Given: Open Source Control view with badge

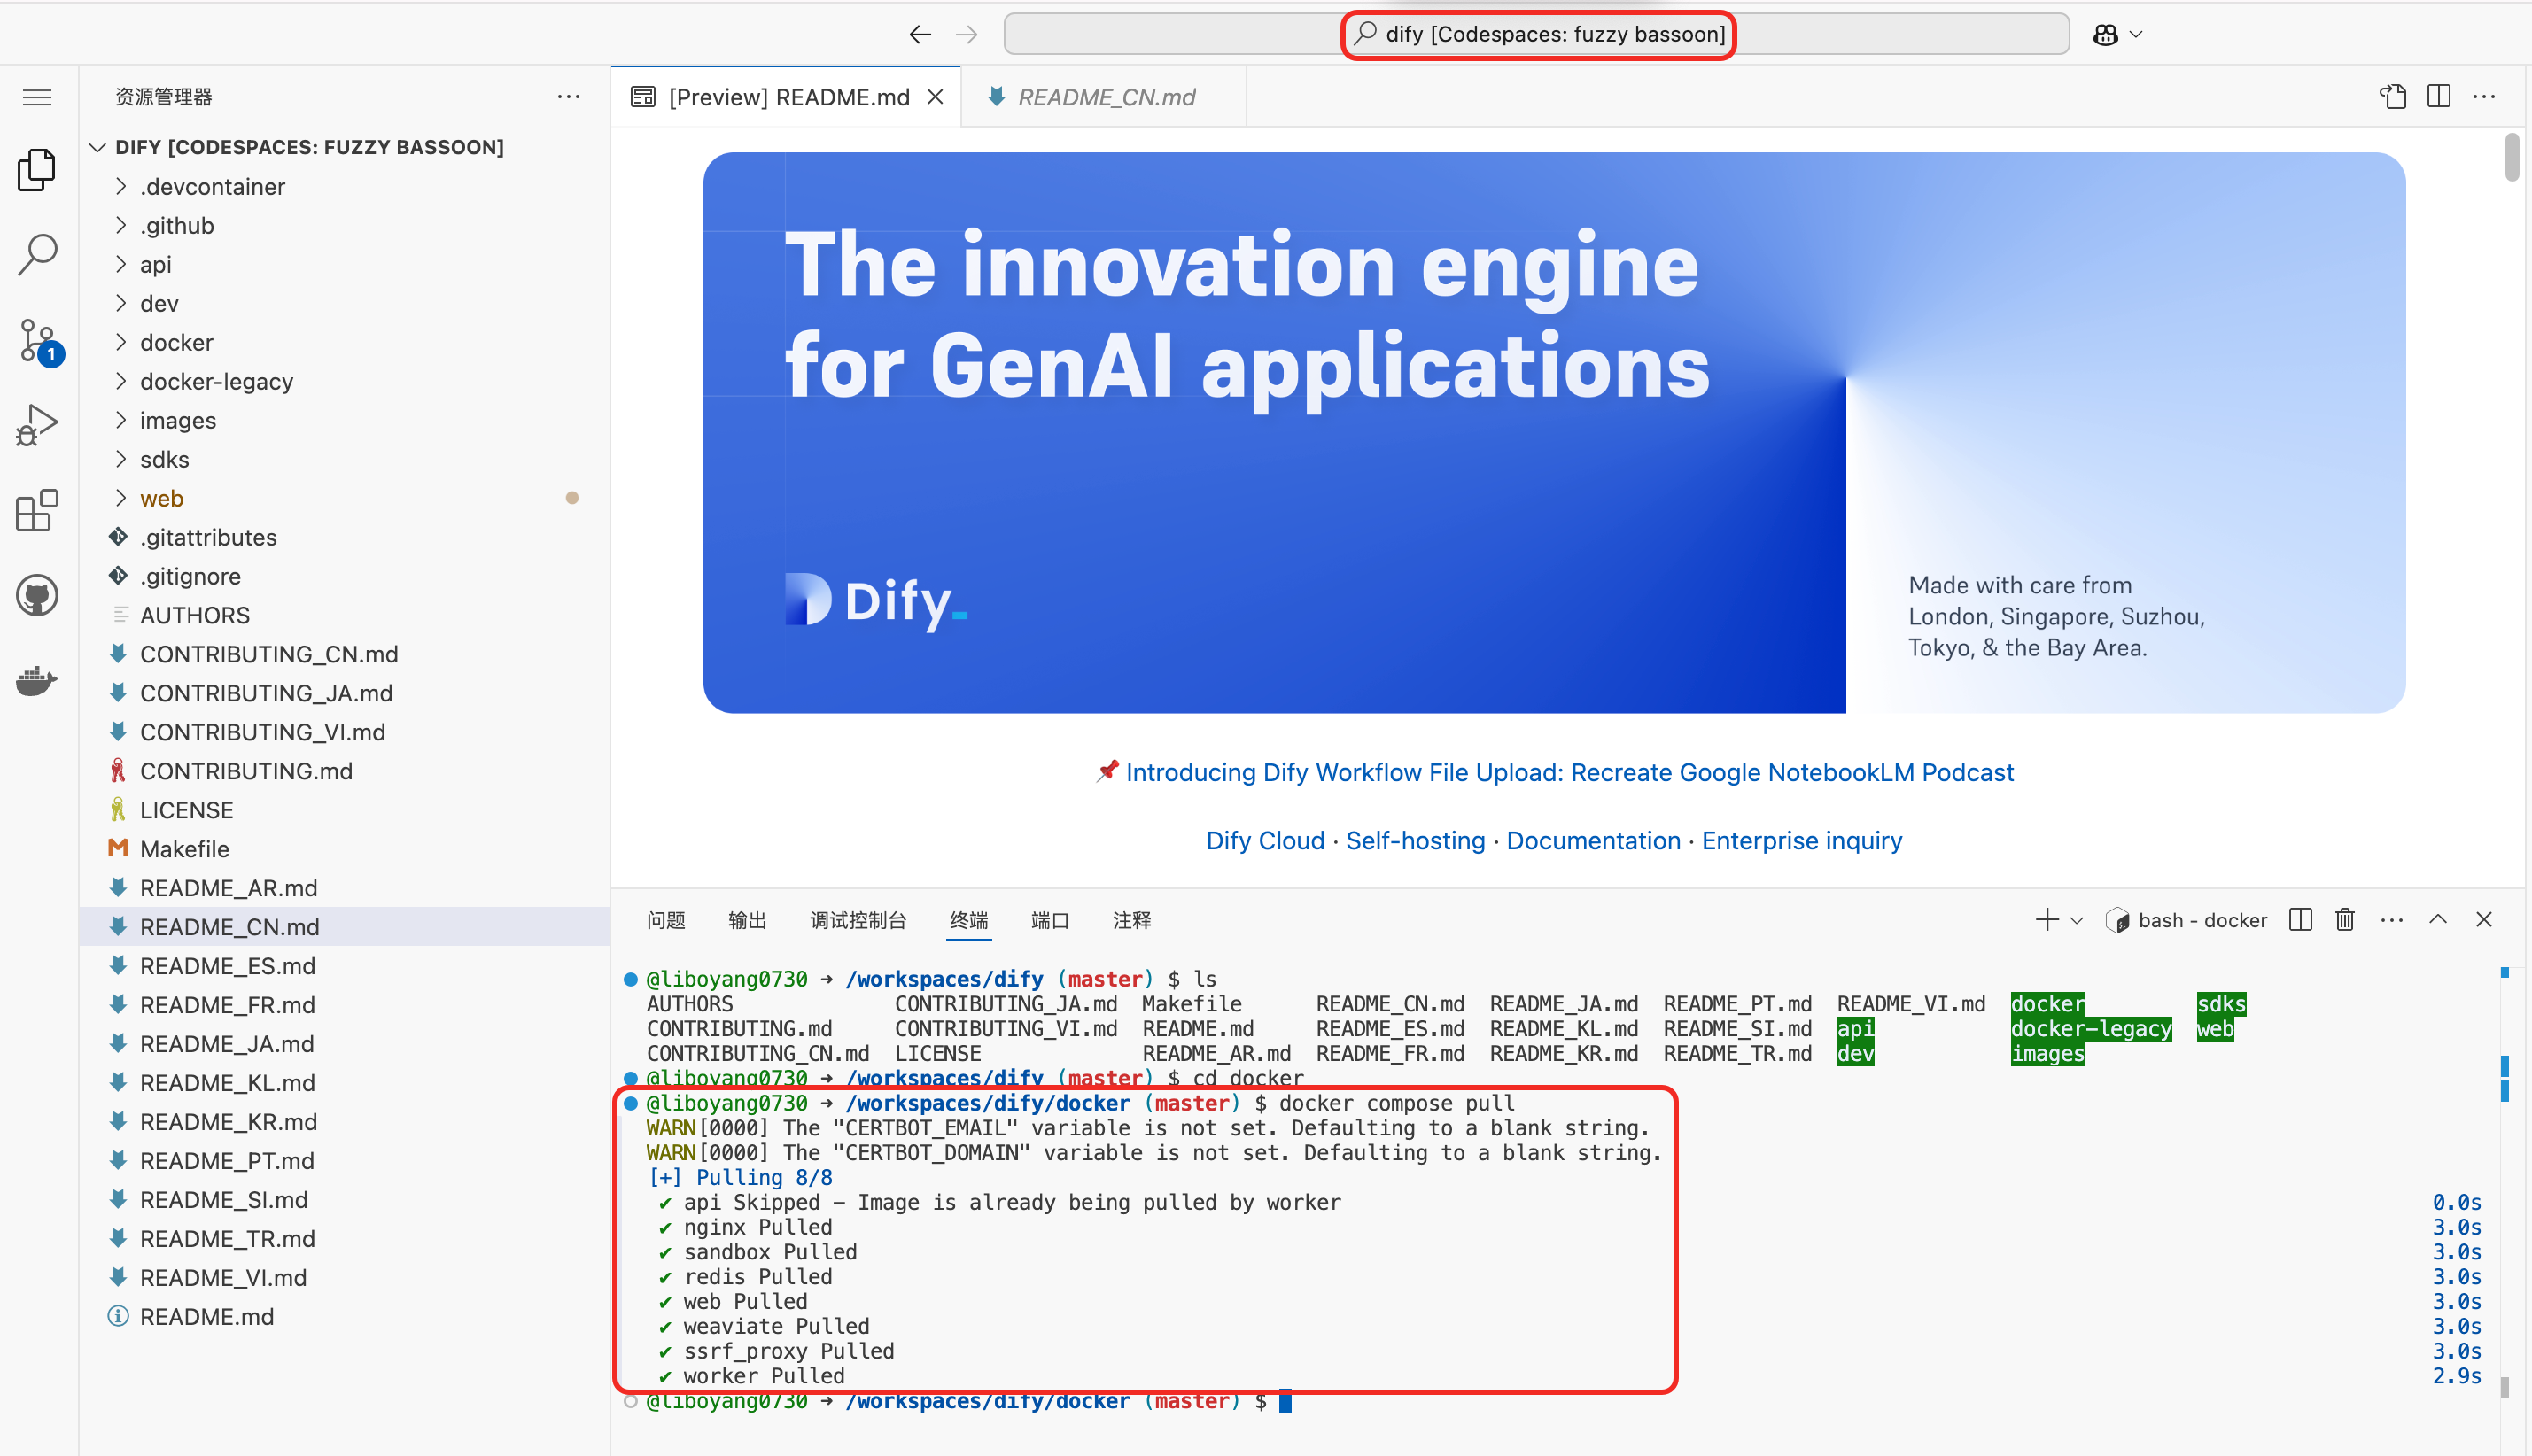Looking at the screenshot, I should click(38, 340).
